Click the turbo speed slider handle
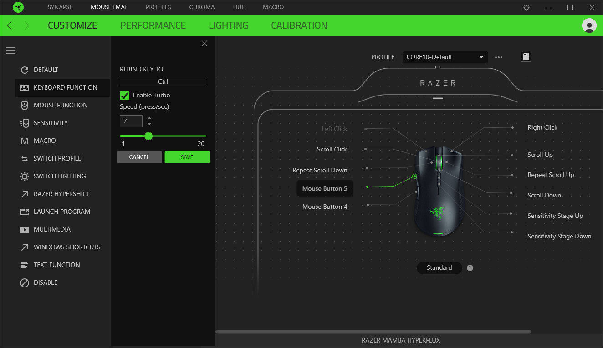This screenshot has height=348, width=603. [x=148, y=136]
